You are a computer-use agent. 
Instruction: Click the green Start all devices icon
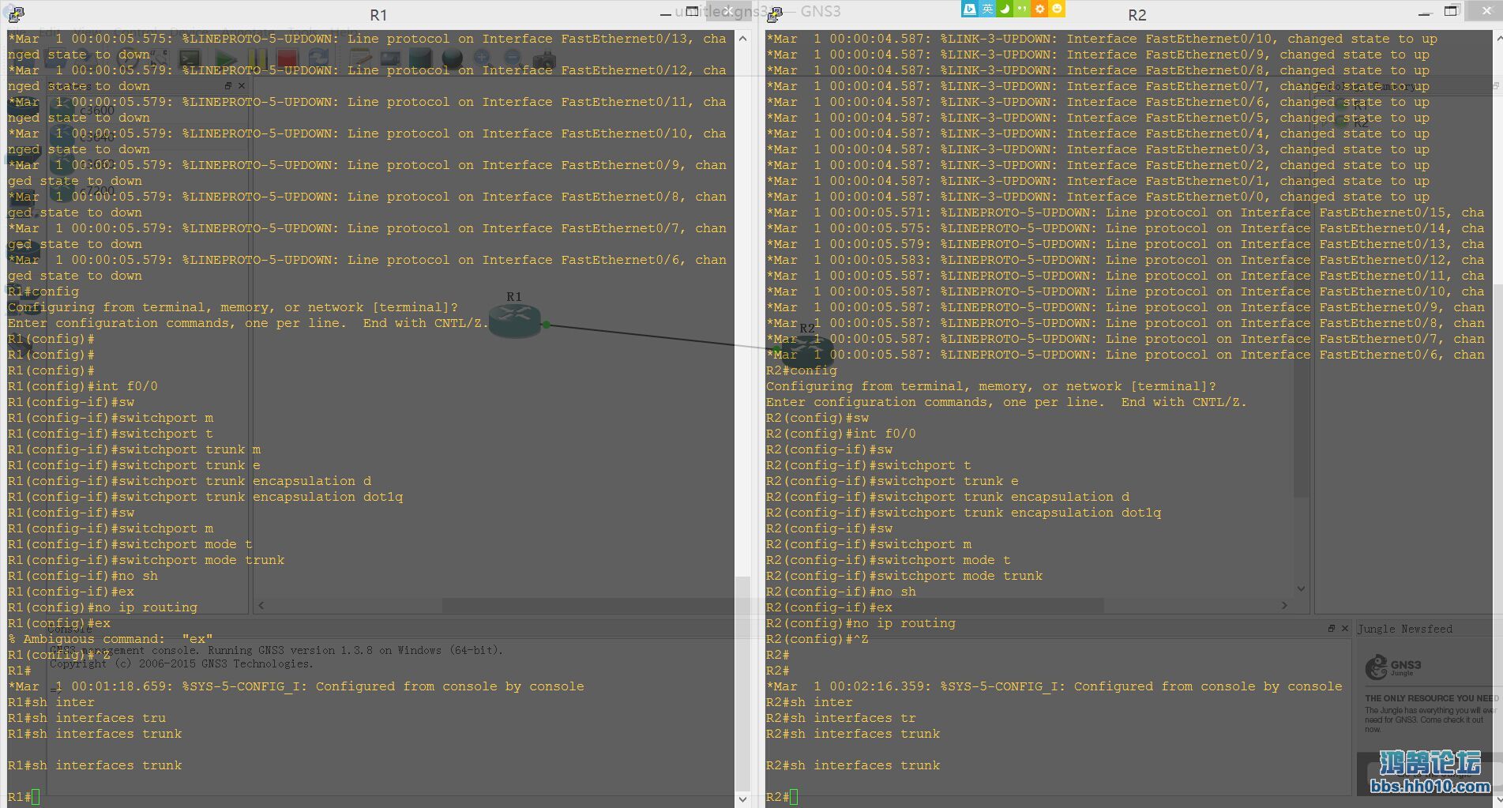[225, 58]
